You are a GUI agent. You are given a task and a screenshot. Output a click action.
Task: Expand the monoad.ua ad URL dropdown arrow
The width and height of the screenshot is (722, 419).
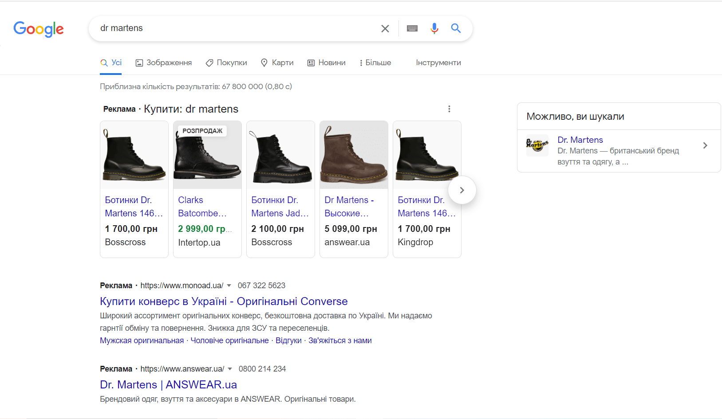(229, 286)
